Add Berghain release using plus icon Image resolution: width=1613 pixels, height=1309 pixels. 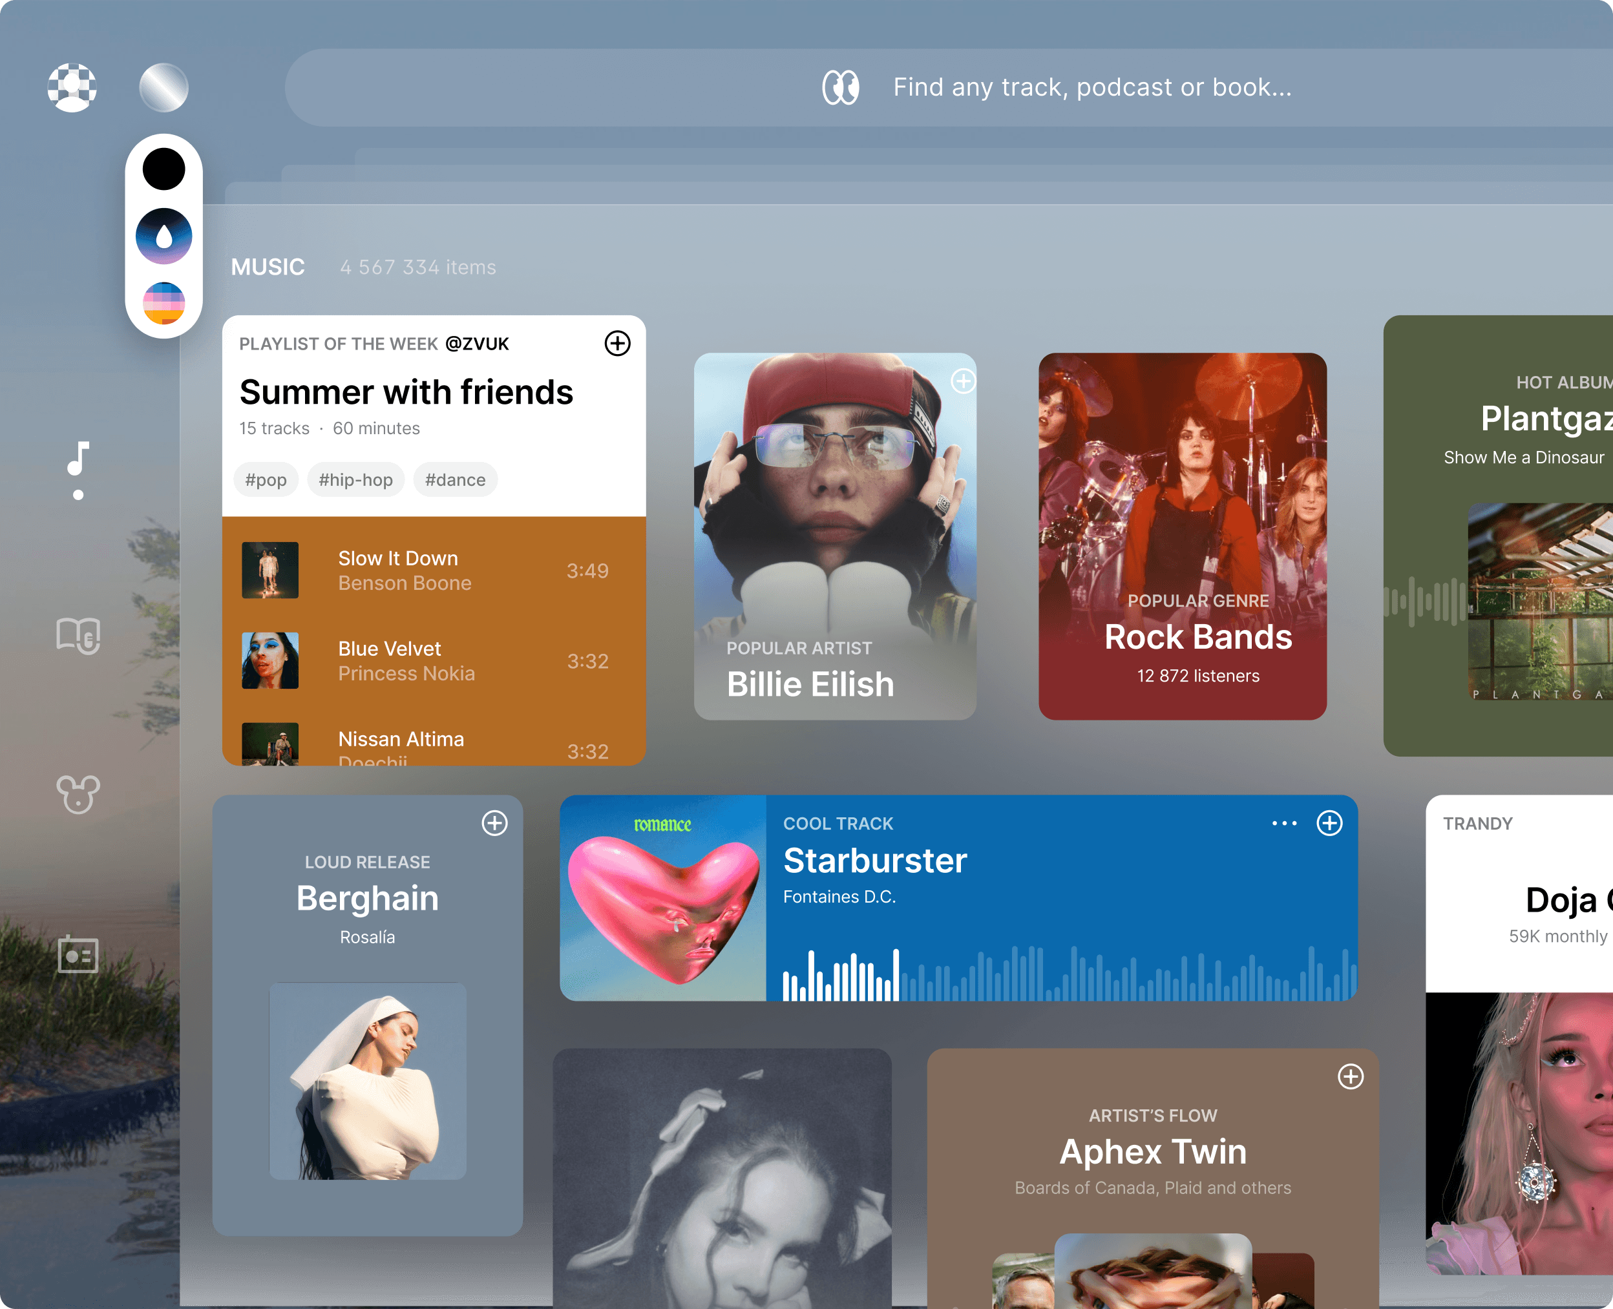(494, 823)
